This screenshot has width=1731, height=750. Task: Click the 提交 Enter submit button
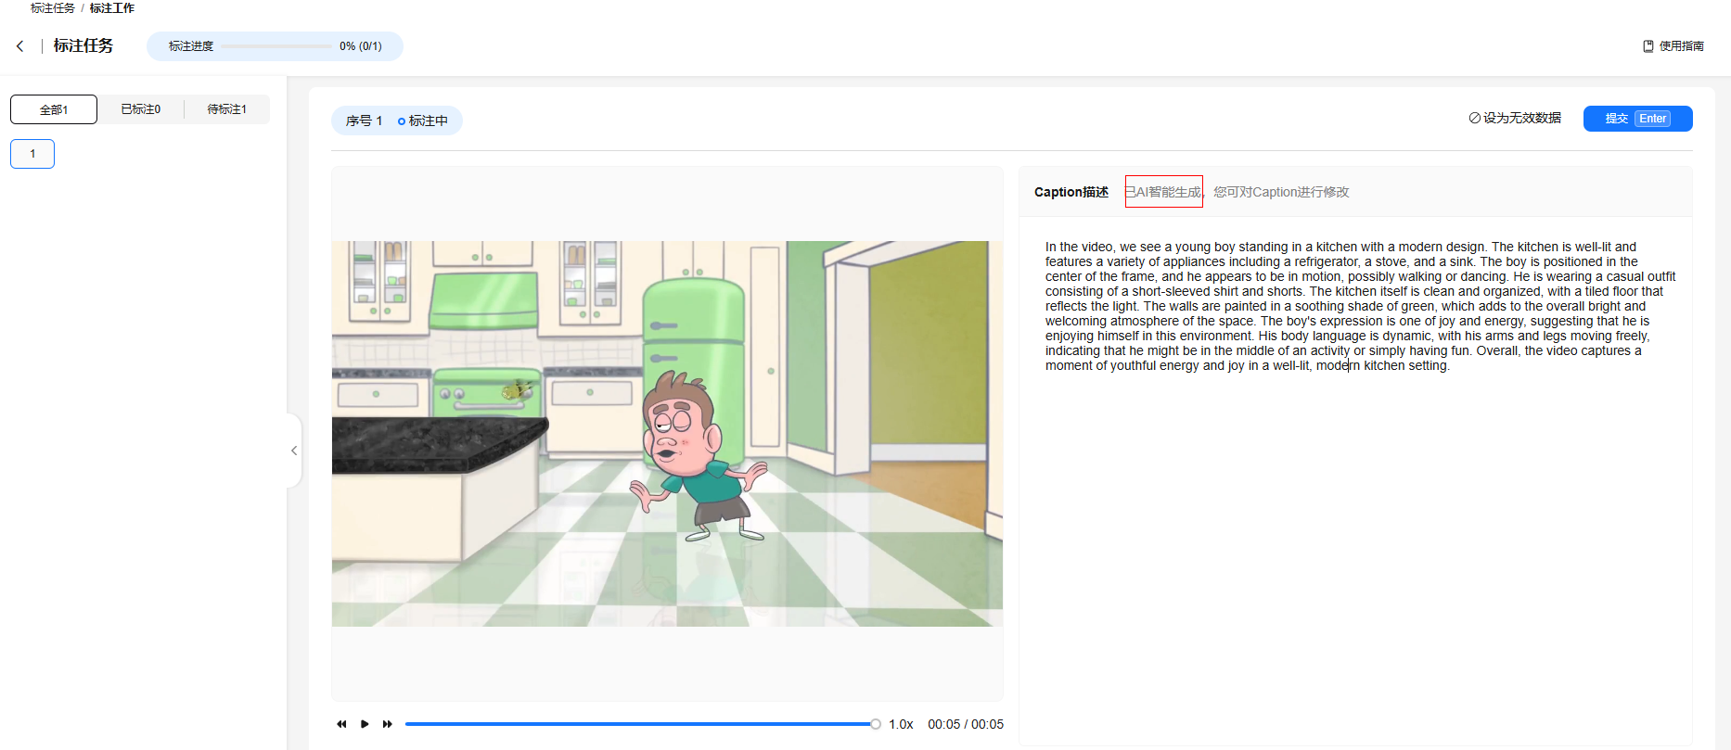point(1637,119)
